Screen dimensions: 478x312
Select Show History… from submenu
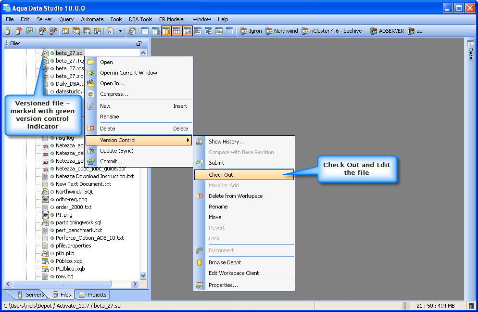tap(244, 142)
